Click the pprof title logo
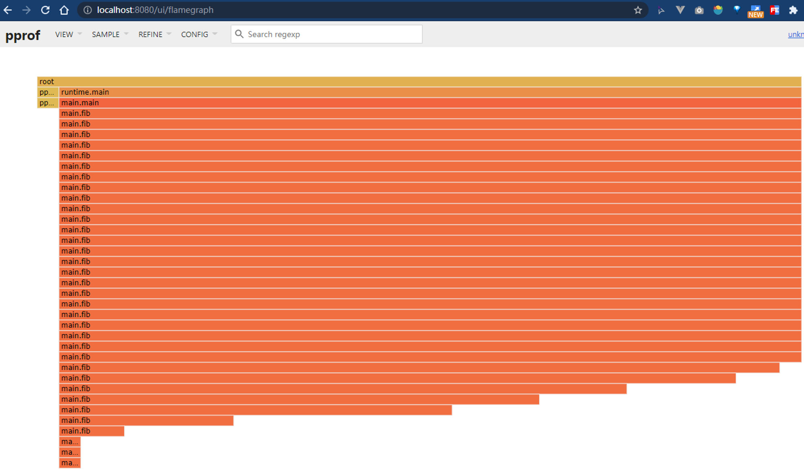This screenshot has width=804, height=470. [x=23, y=35]
